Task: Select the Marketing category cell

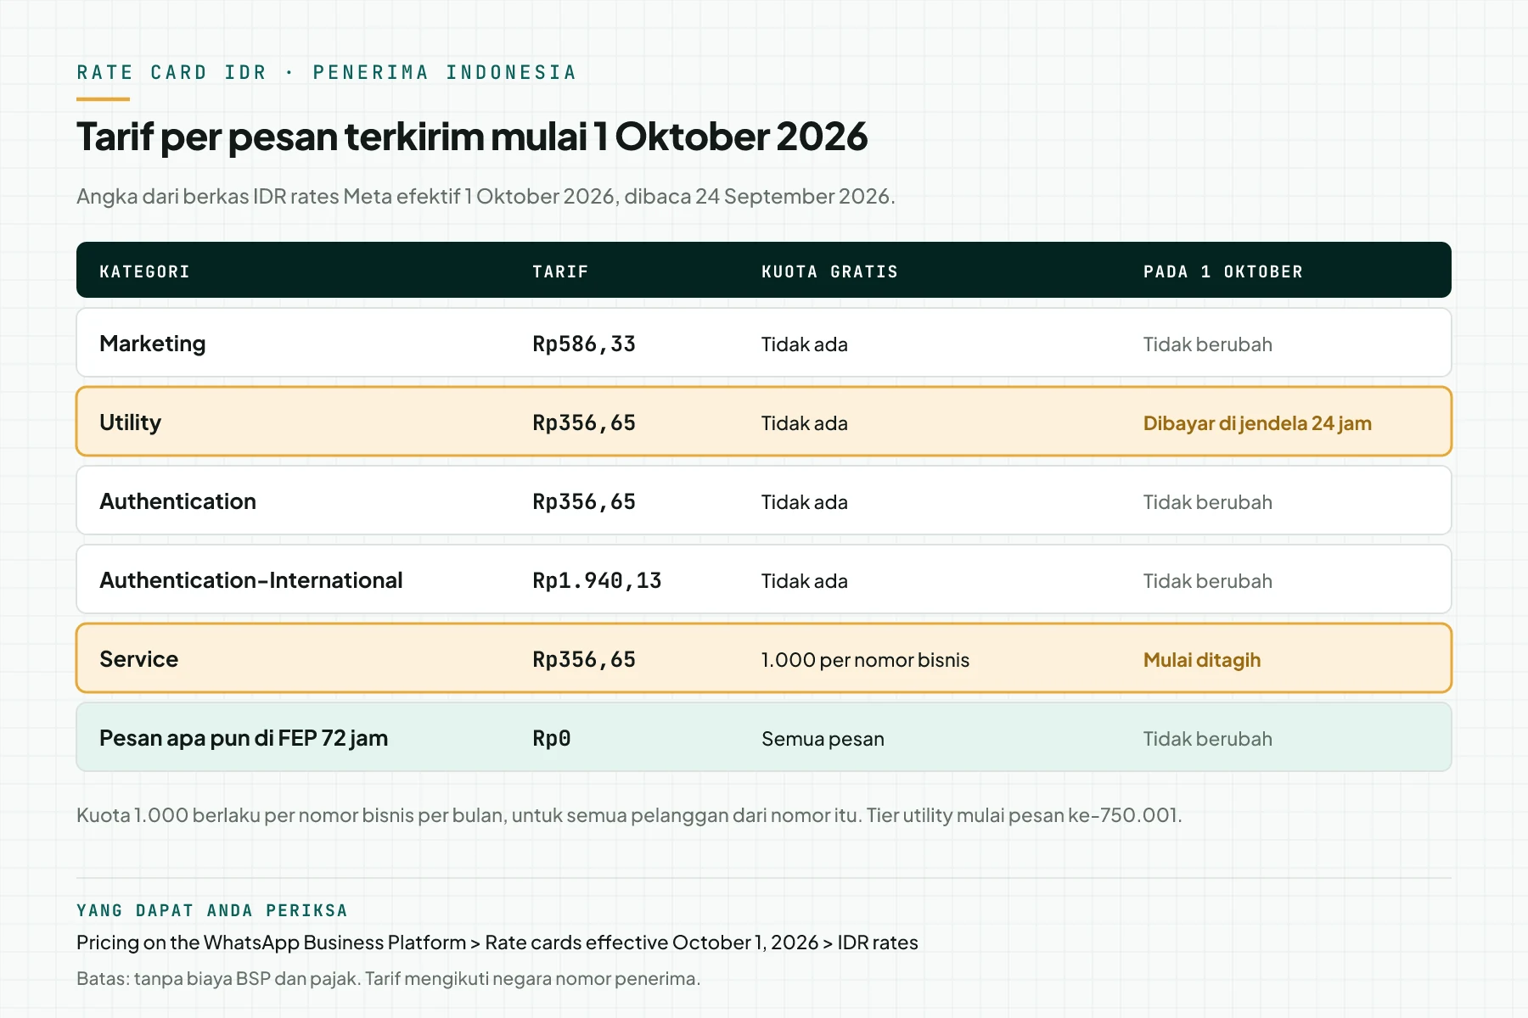Action: pyautogui.click(x=153, y=344)
